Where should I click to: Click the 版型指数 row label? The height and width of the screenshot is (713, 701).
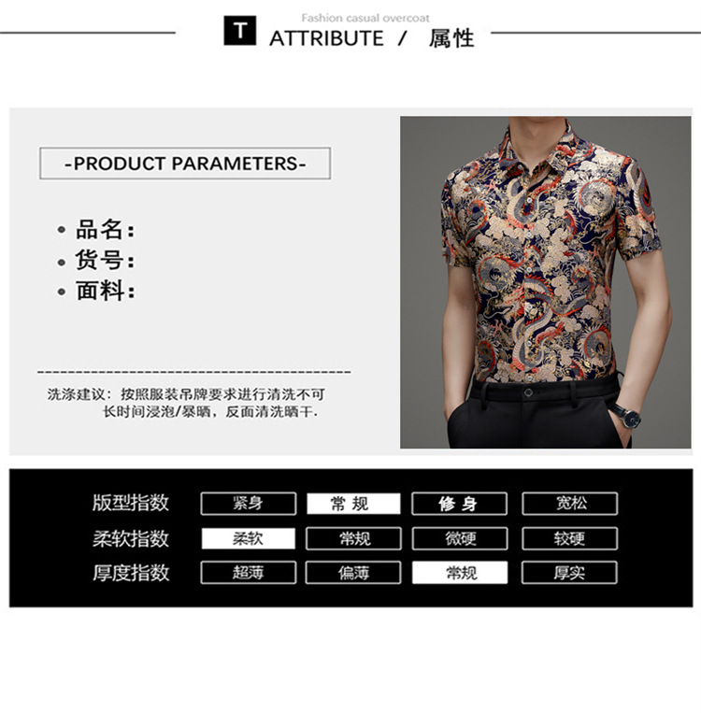tap(131, 503)
